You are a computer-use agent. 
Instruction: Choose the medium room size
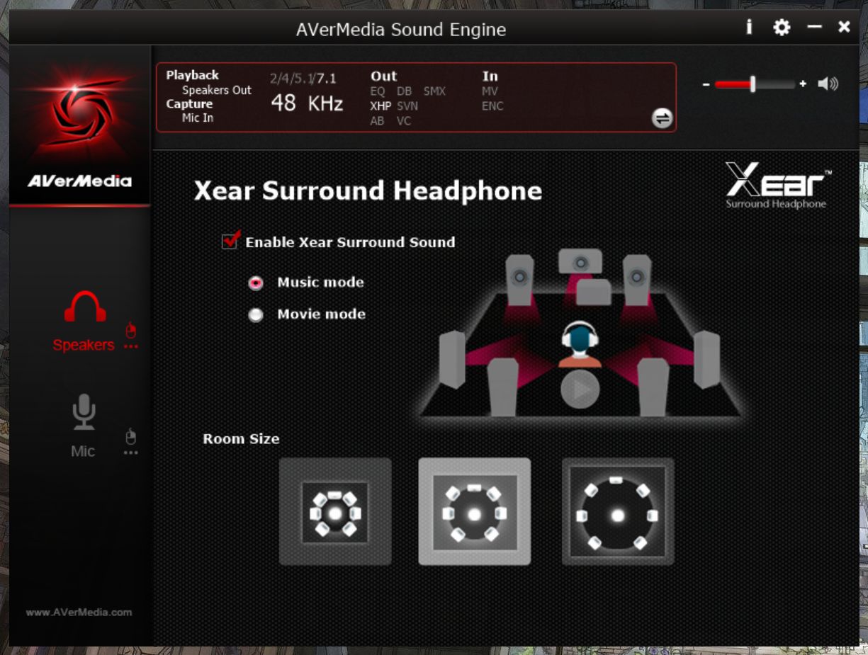(474, 511)
